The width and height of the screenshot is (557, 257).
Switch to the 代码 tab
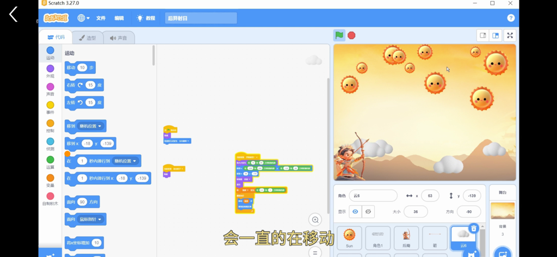coord(56,37)
